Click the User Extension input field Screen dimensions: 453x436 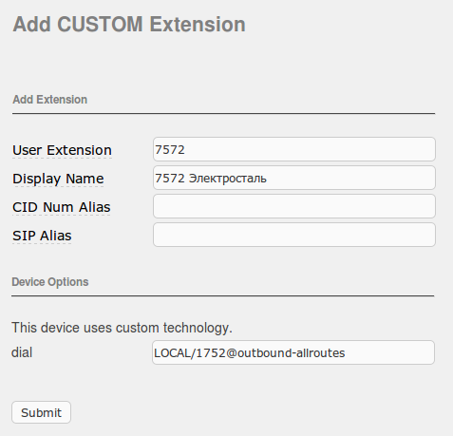click(294, 149)
